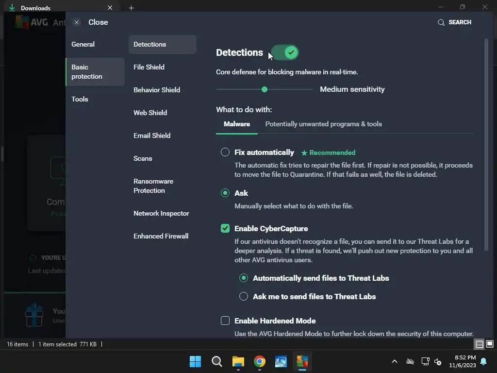Open the notifications bell icon
The image size is (497, 373).
click(x=484, y=361)
